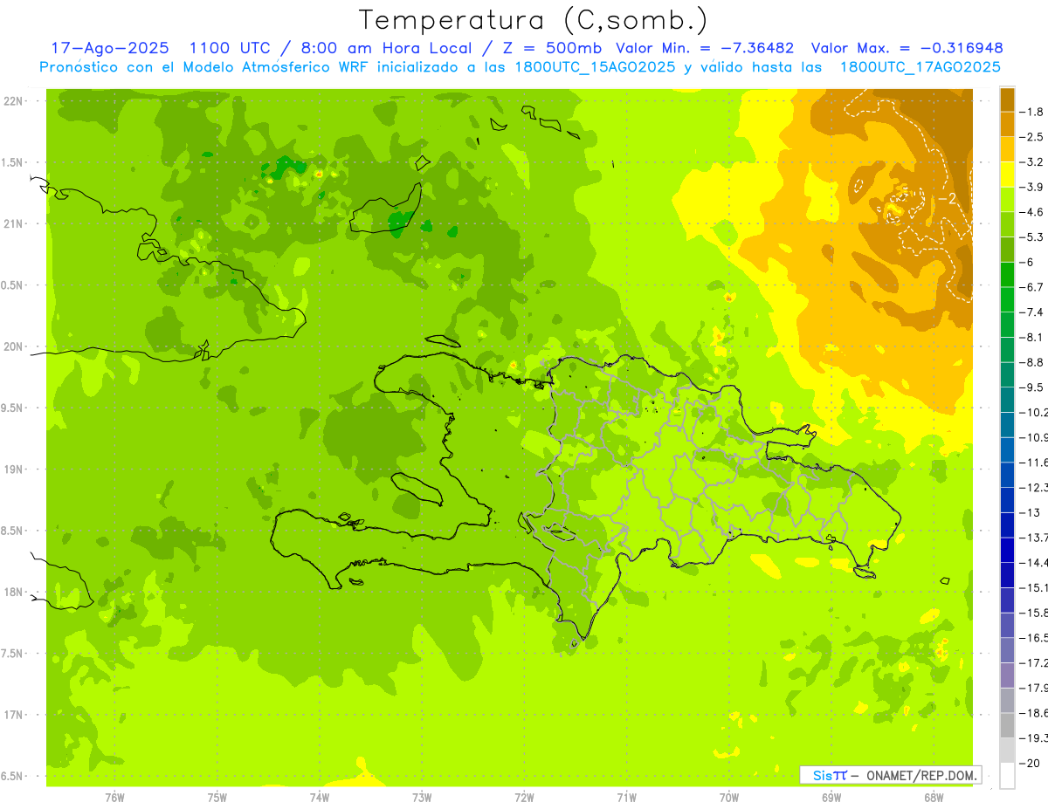The width and height of the screenshot is (1048, 809).
Task: Click the 'Temperatura (C,somb.)' chart title
Action: (x=534, y=21)
